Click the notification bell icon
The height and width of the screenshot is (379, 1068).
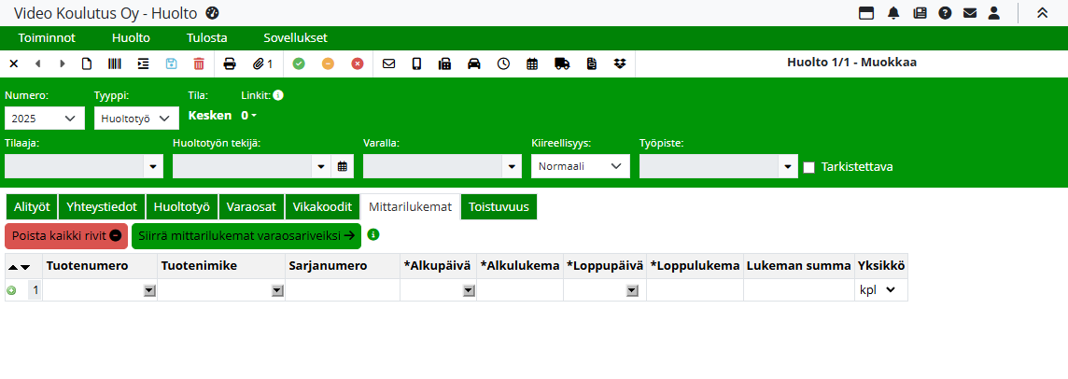pos(893,13)
